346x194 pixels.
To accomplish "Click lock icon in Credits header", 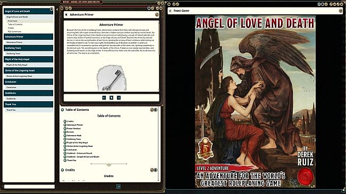I will [x=156, y=170].
